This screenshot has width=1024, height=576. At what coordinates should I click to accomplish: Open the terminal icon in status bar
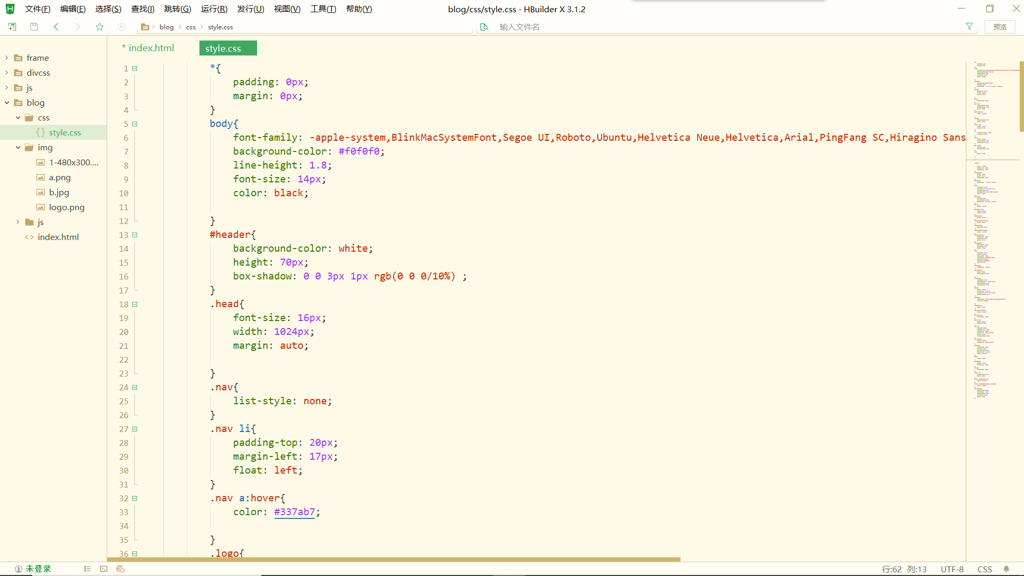tap(104, 569)
